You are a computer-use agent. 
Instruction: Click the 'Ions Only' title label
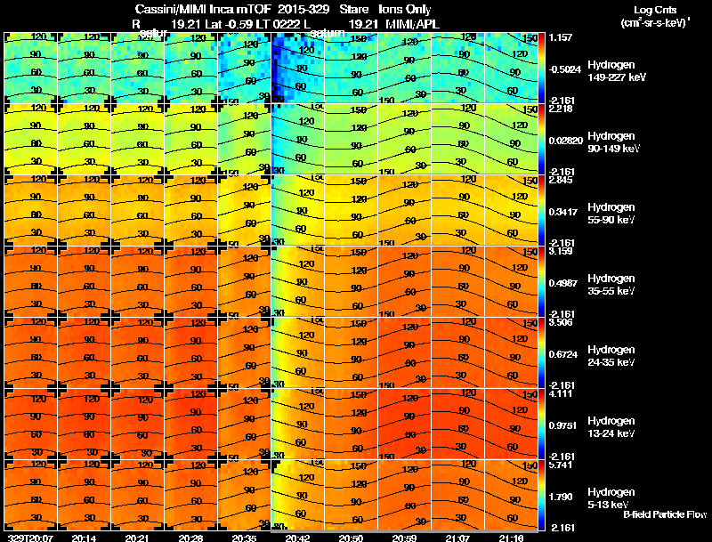click(405, 10)
